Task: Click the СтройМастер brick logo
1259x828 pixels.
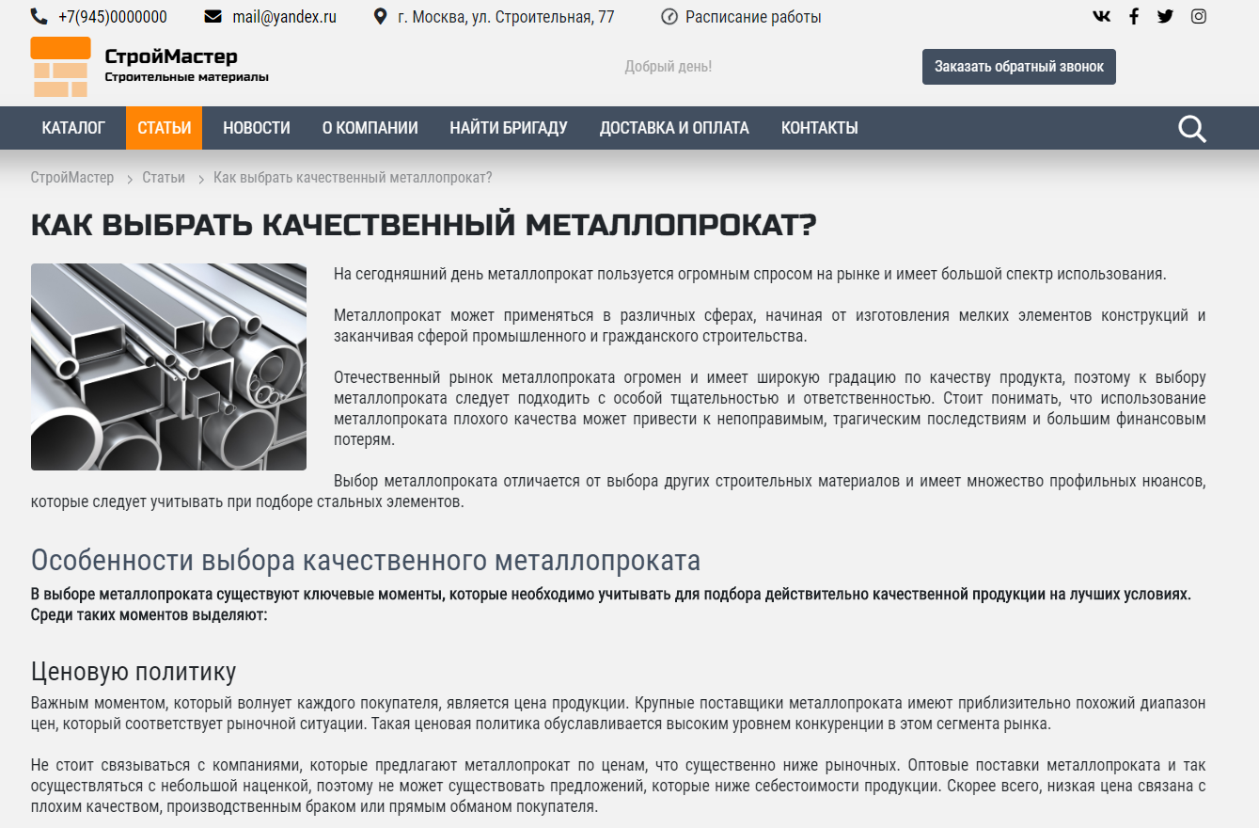Action: point(60,67)
